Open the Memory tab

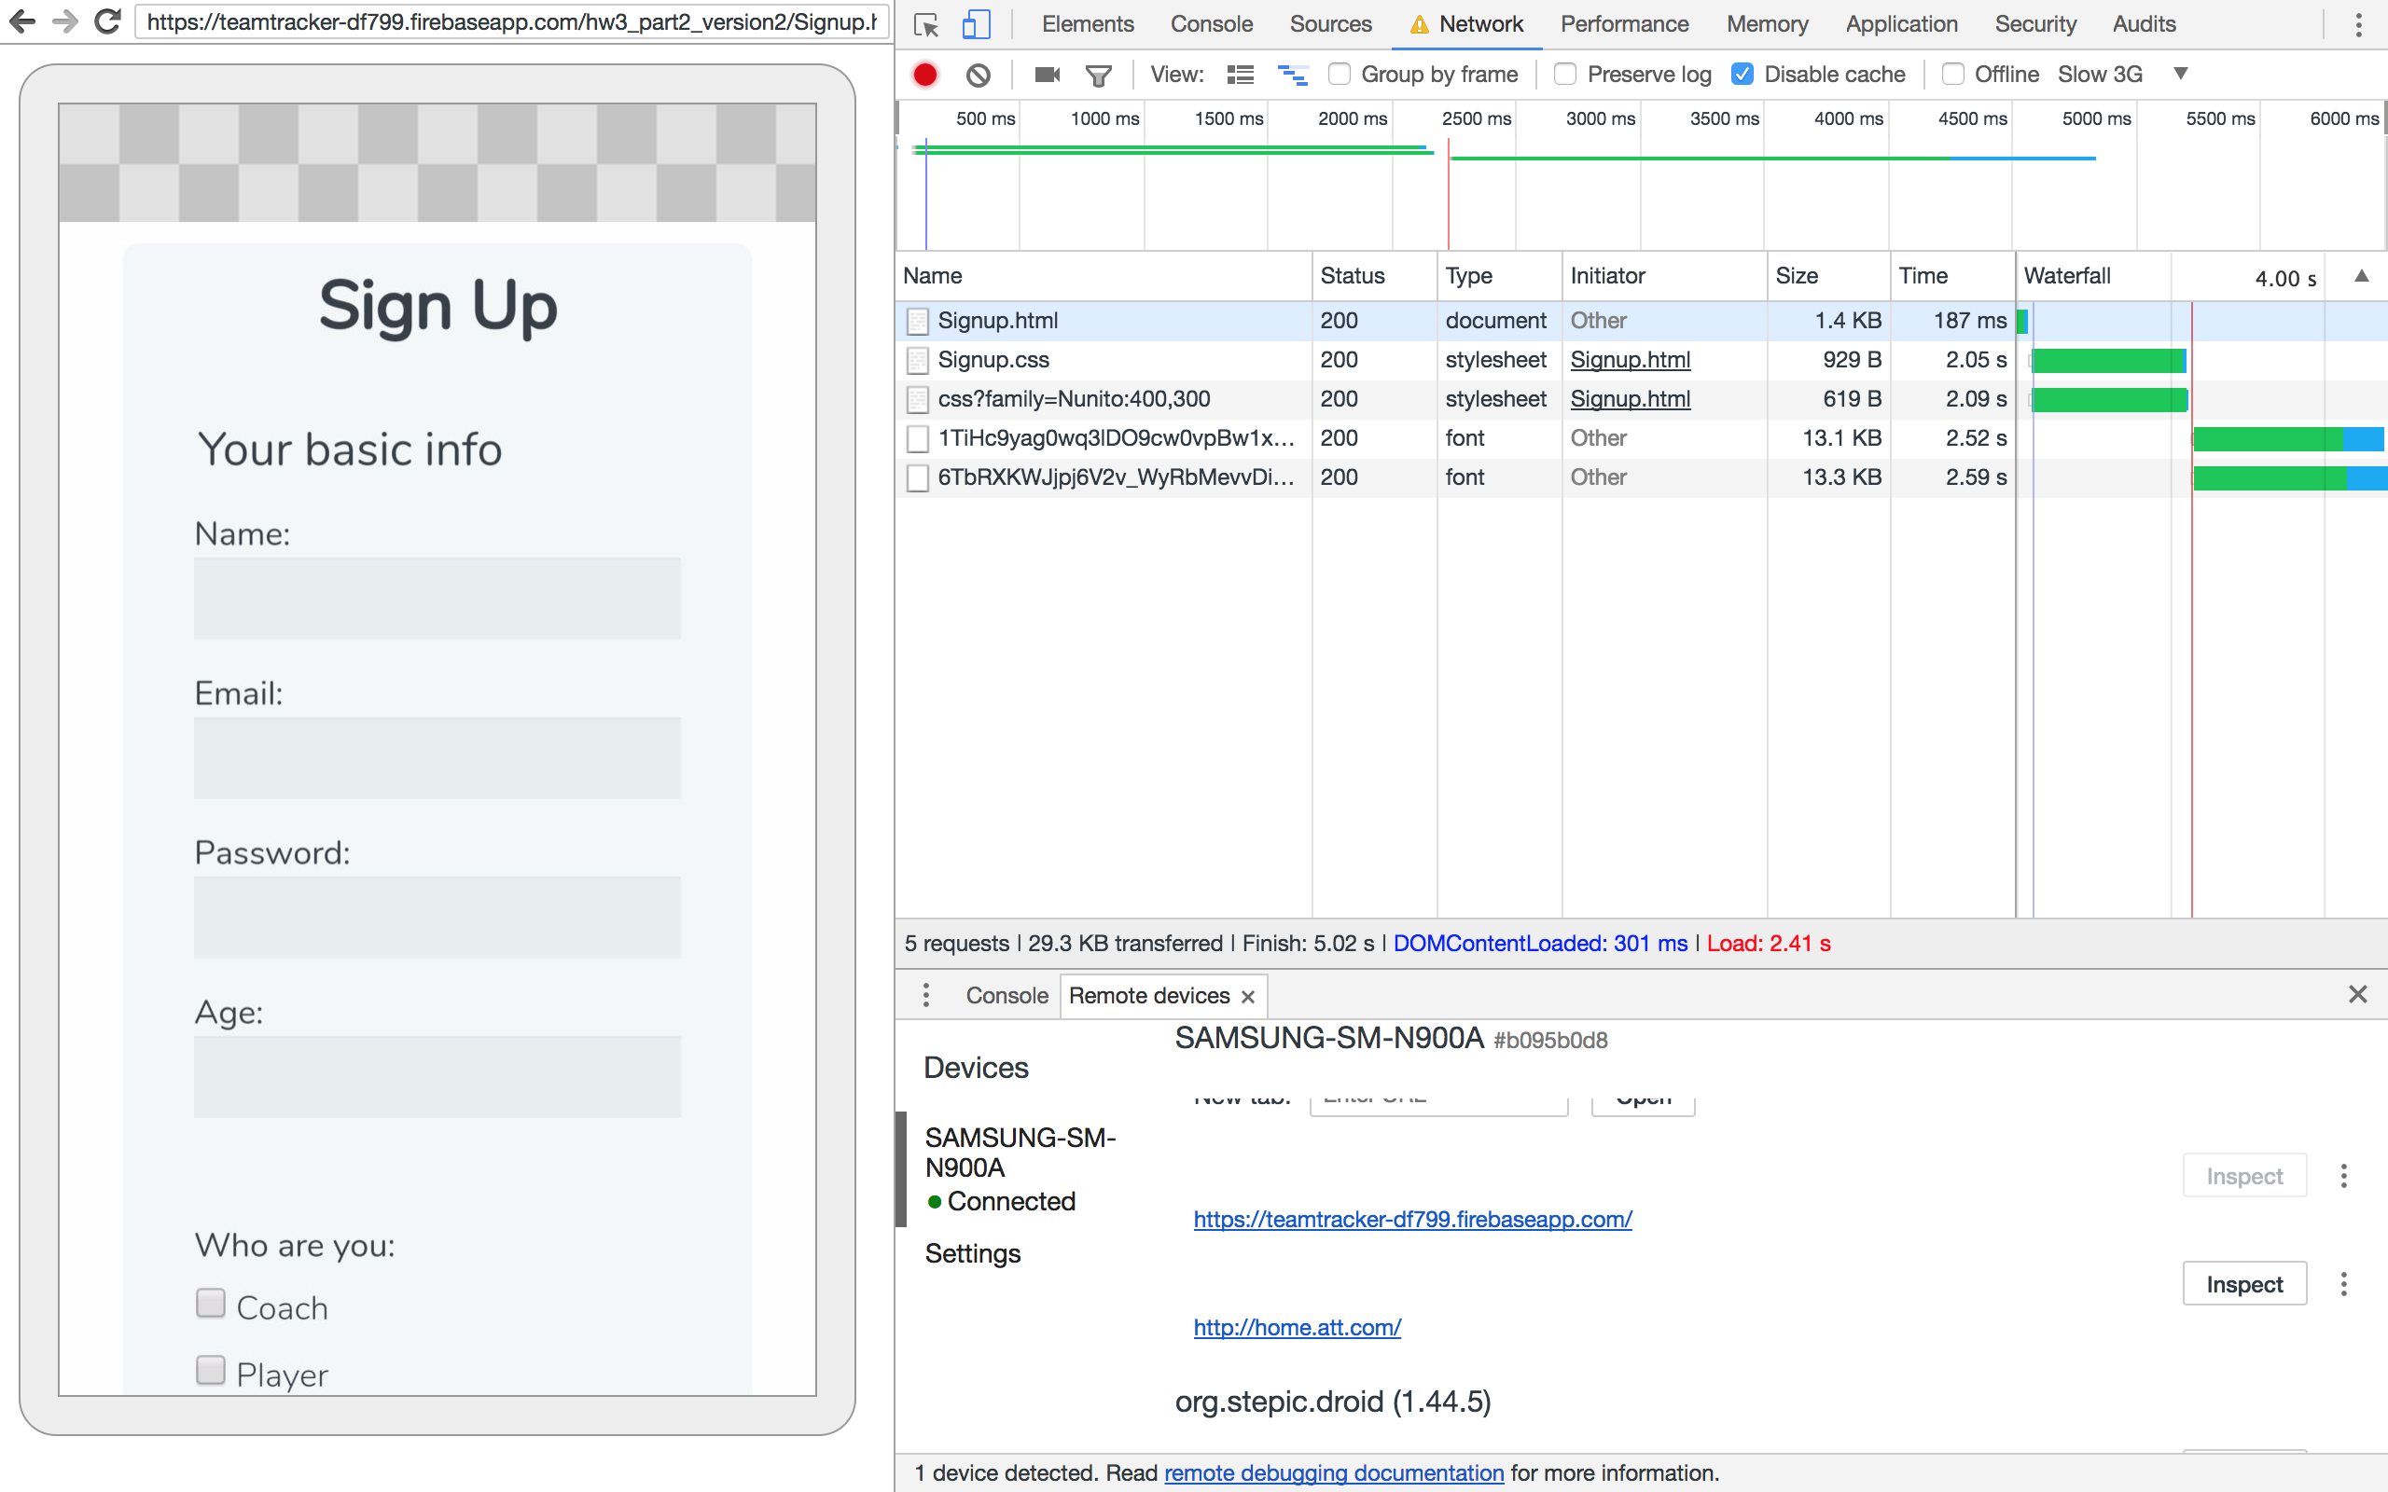tap(1768, 23)
